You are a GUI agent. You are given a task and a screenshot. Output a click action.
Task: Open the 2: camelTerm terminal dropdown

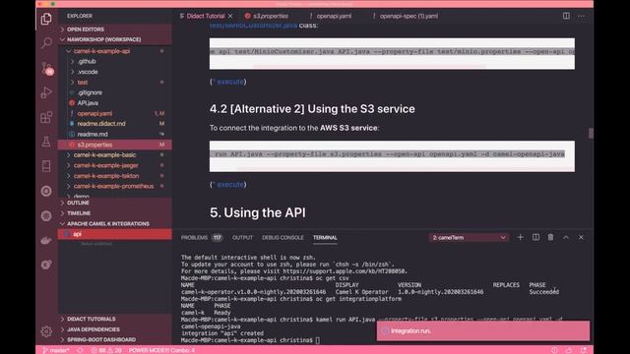tap(469, 238)
